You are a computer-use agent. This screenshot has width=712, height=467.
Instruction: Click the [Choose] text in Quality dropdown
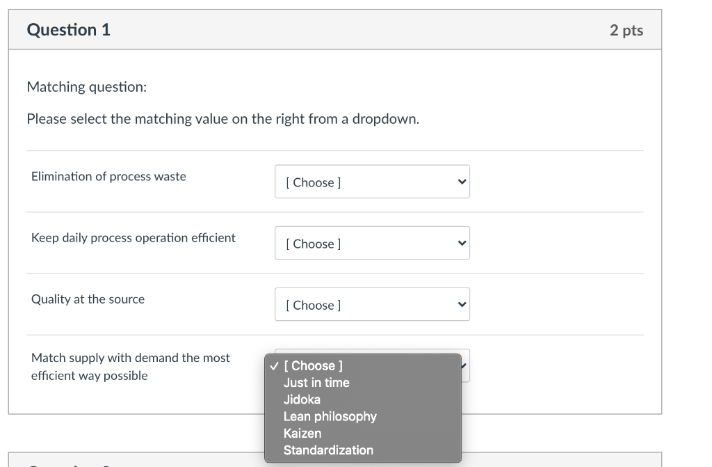pos(313,305)
